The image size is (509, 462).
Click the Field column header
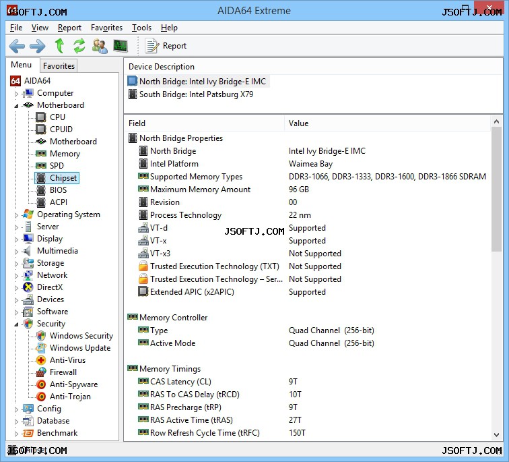[x=205, y=123]
